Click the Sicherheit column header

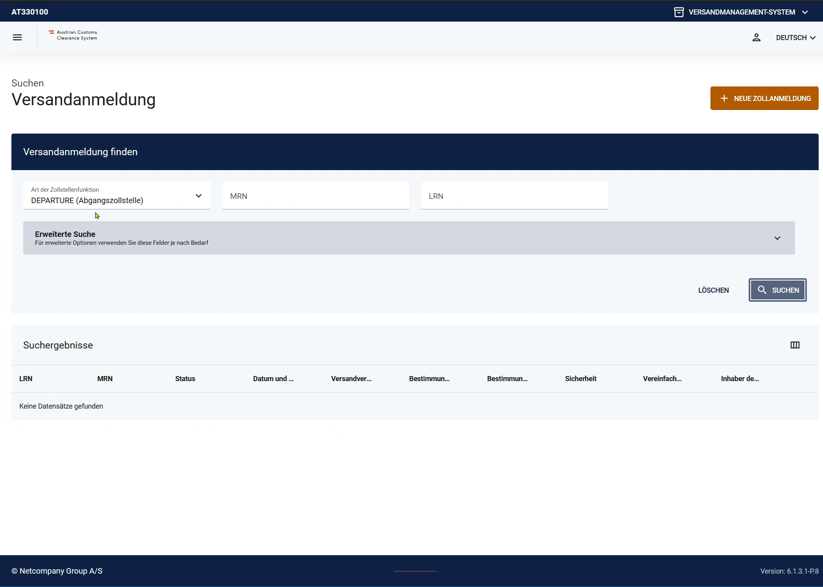coord(580,379)
